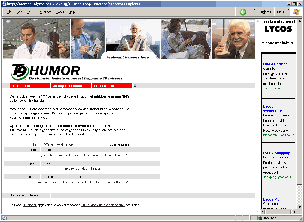Click the '(commentaar)' column header
This screenshot has height=222, width=304.
pos(119,144)
